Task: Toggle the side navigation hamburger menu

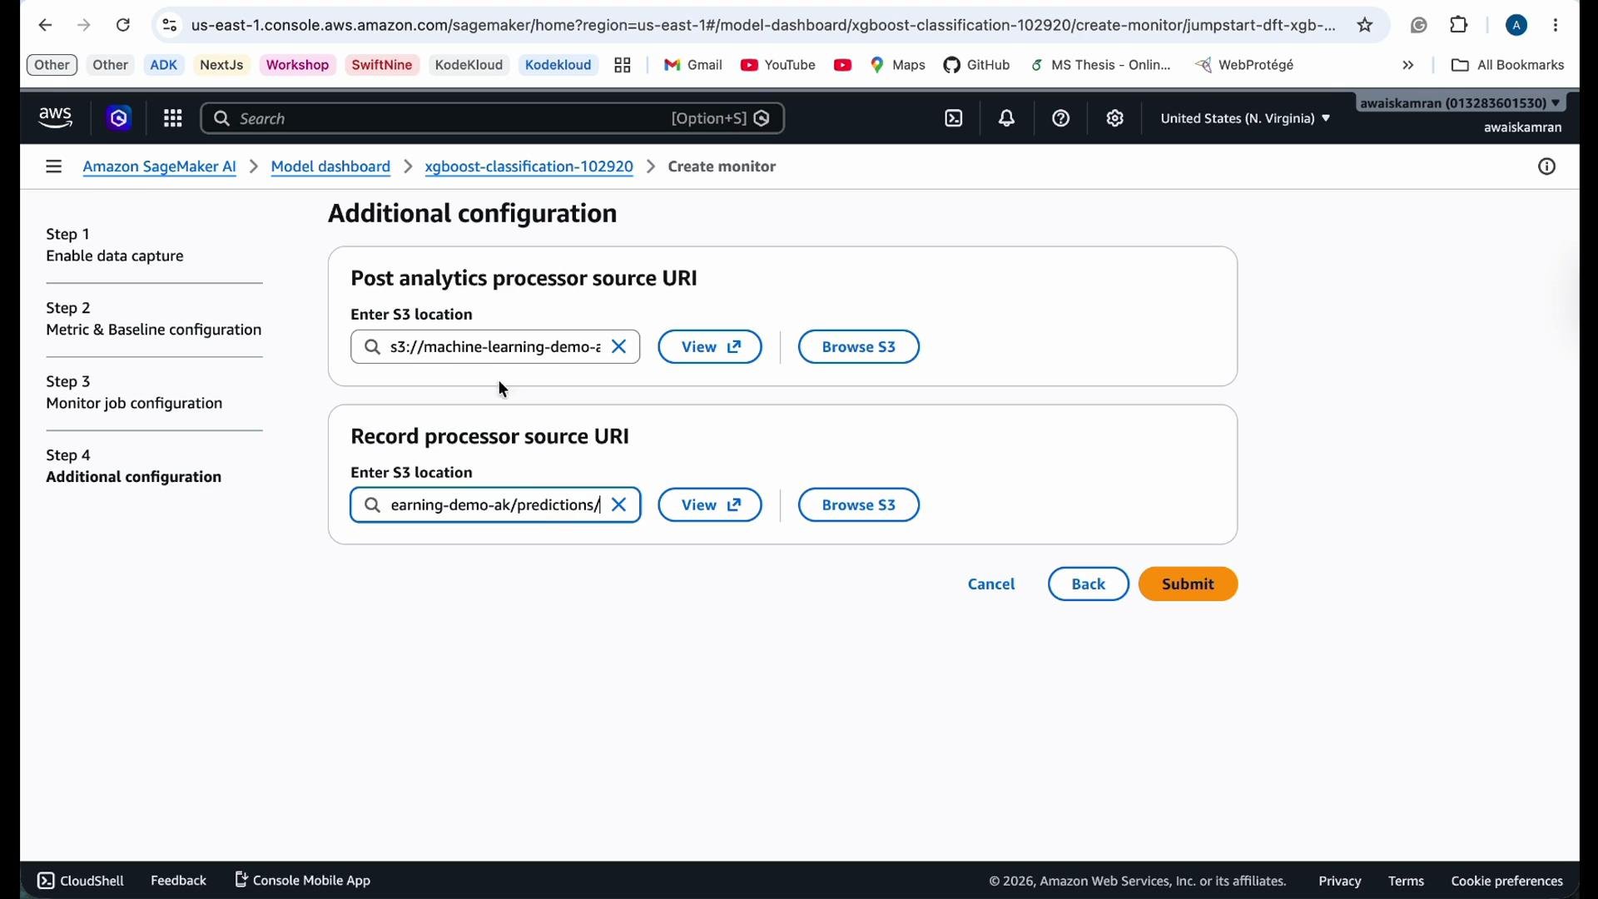Action: pyautogui.click(x=54, y=167)
